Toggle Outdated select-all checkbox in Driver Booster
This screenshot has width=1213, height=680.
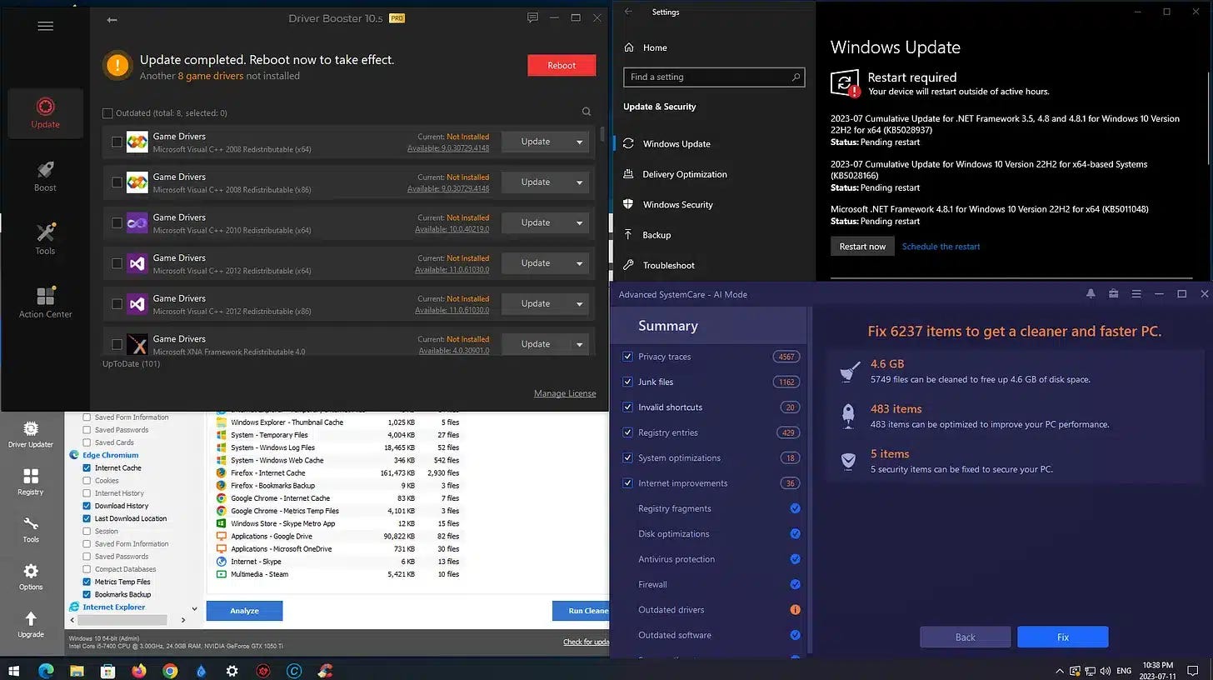[x=107, y=113]
